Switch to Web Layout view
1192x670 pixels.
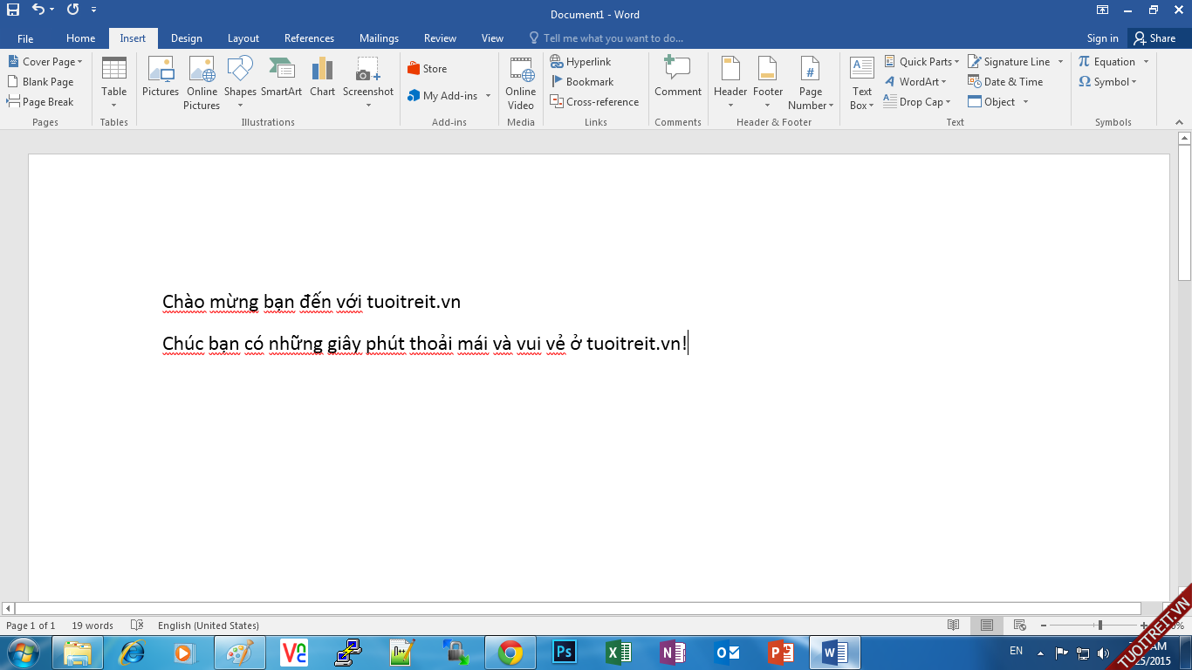coord(1019,626)
